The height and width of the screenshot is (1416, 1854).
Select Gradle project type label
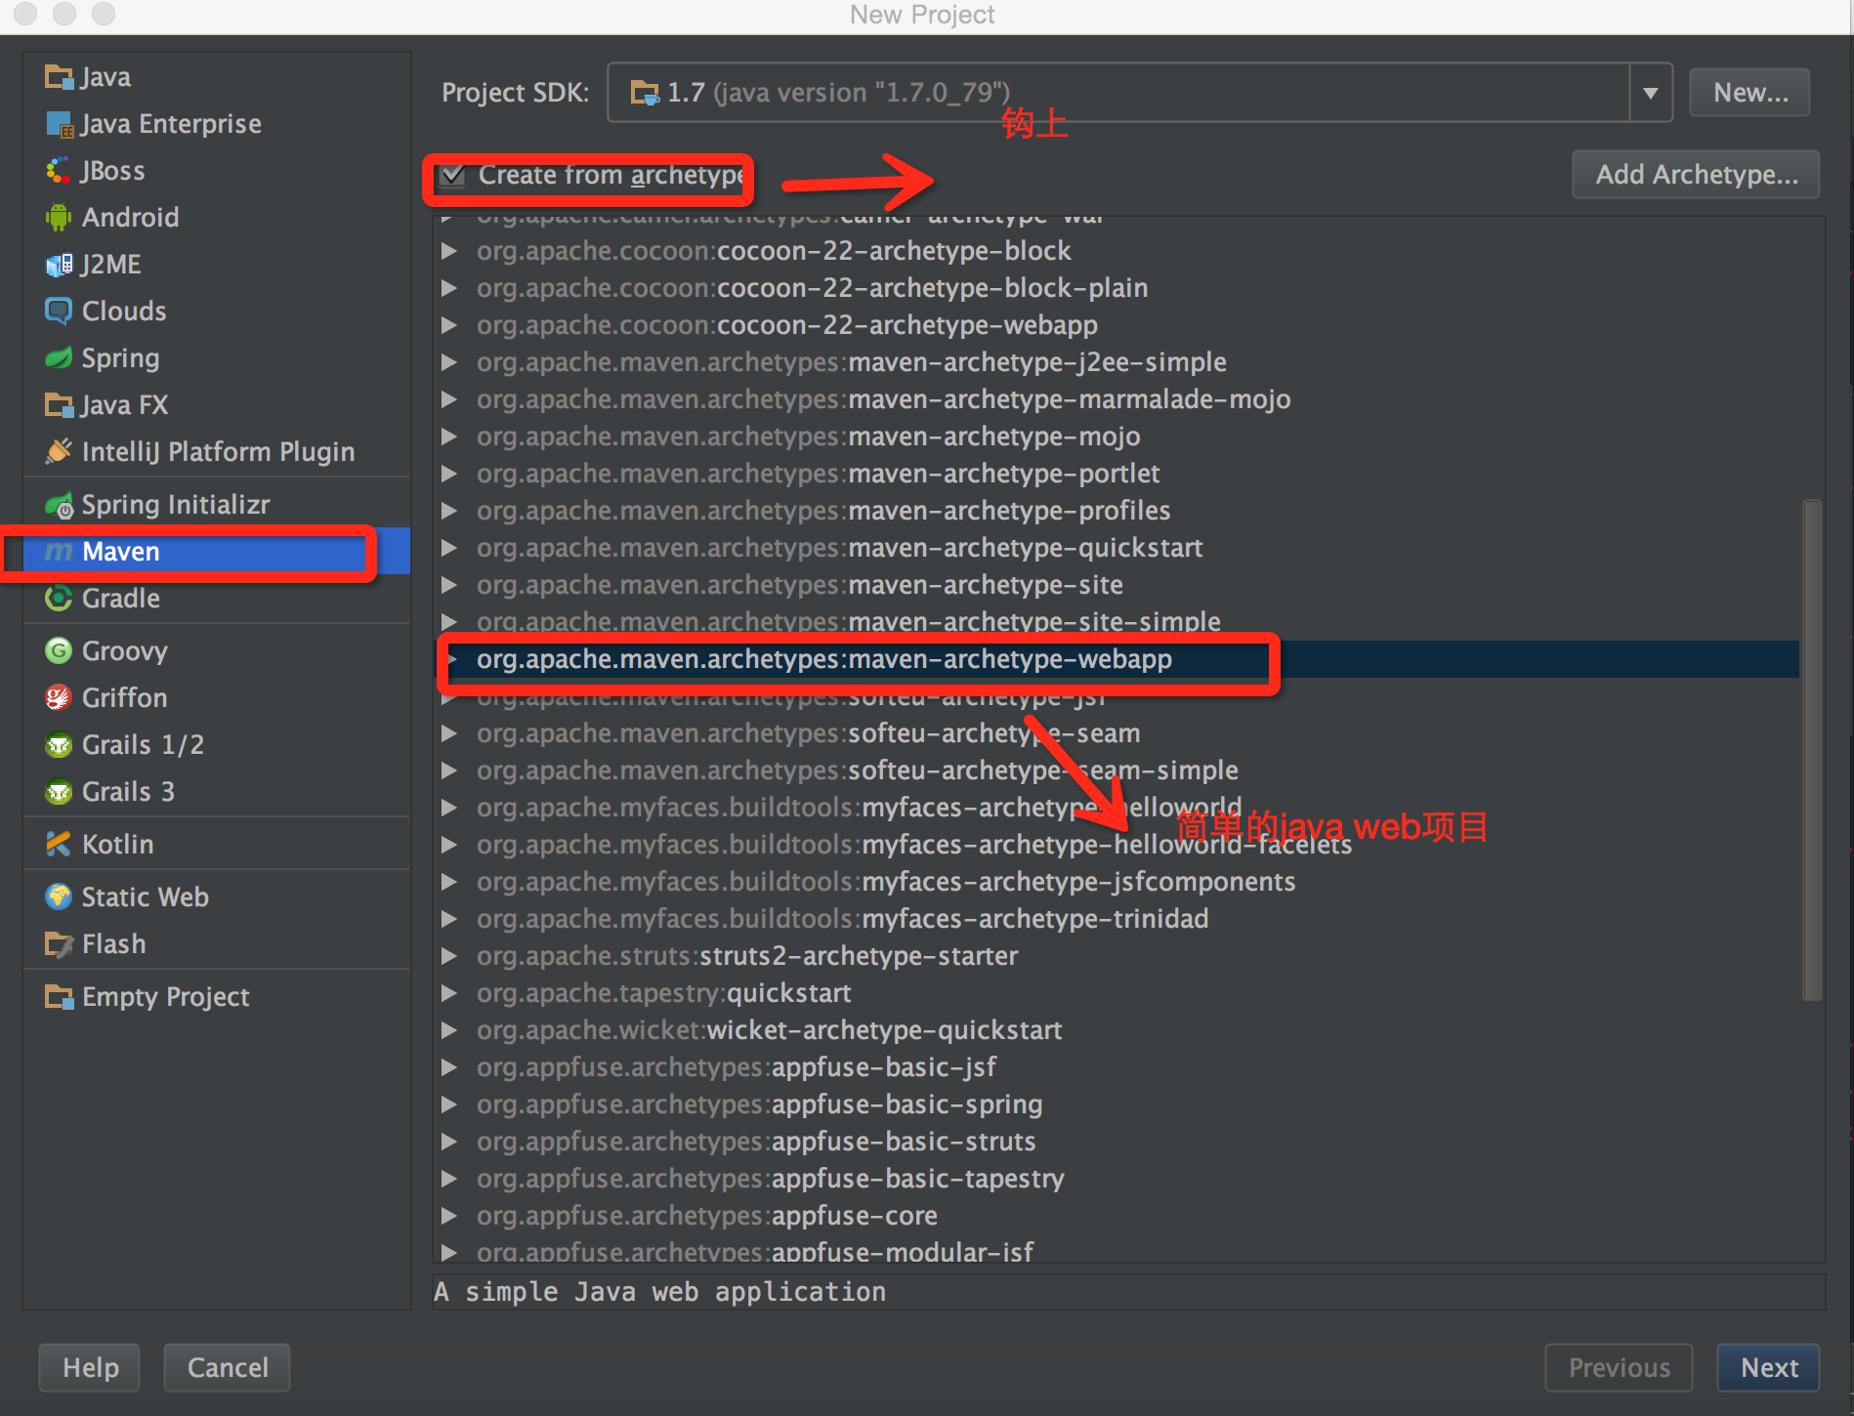pos(121,599)
